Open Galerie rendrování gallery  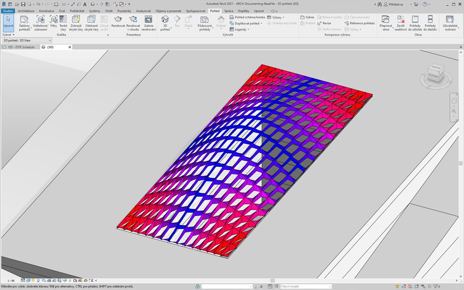tap(148, 23)
